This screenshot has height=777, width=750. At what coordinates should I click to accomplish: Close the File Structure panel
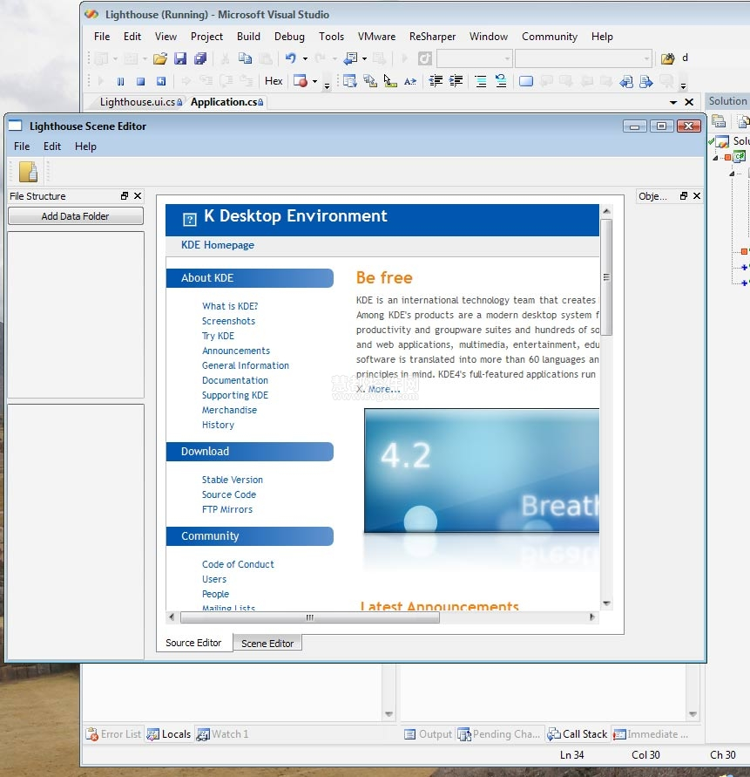click(138, 195)
